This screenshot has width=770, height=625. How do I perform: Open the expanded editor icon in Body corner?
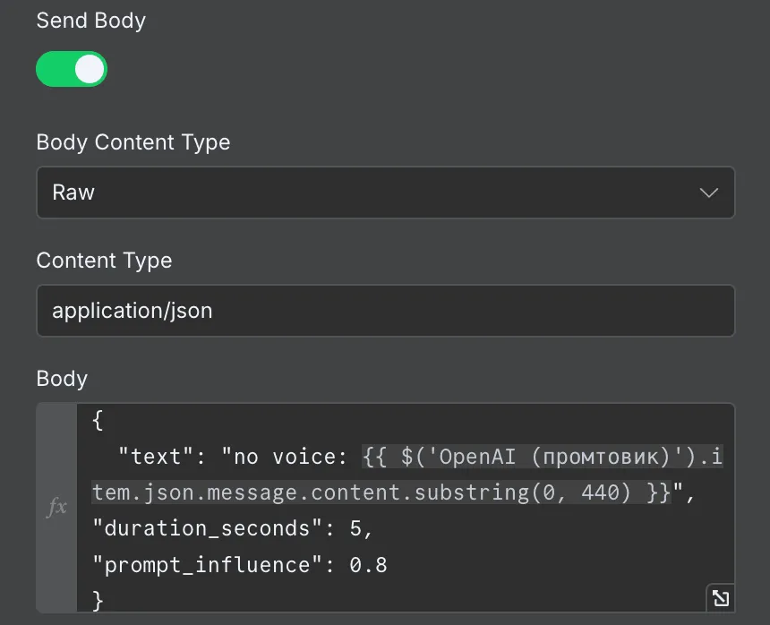coord(719,597)
